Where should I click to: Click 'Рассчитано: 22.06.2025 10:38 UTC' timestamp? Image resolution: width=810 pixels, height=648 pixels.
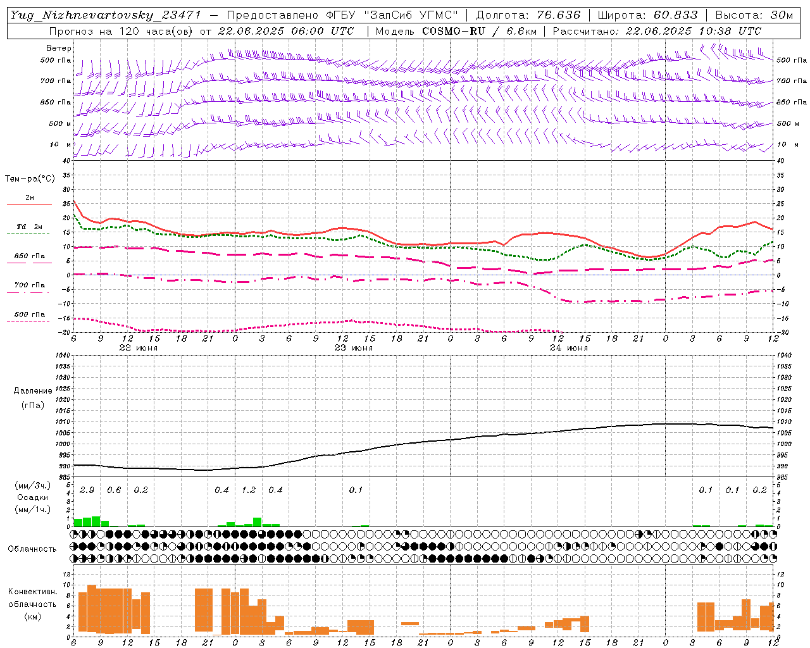[657, 31]
